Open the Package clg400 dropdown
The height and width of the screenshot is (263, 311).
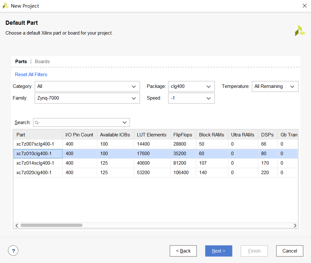[191, 86]
